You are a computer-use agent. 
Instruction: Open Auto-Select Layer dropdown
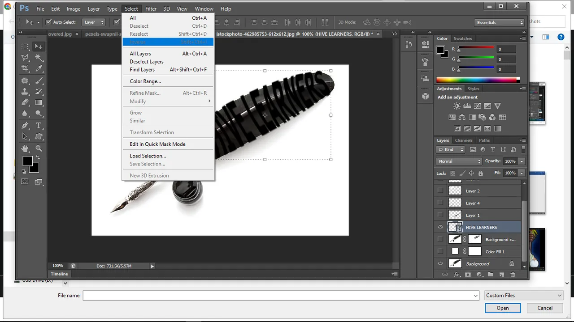(x=94, y=22)
